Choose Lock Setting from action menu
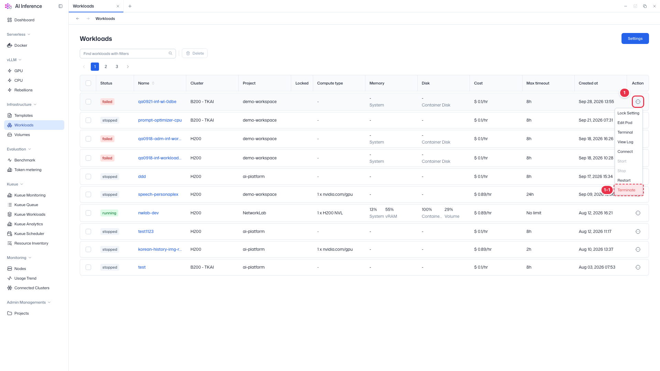This screenshot has height=371, width=660. 628,113
